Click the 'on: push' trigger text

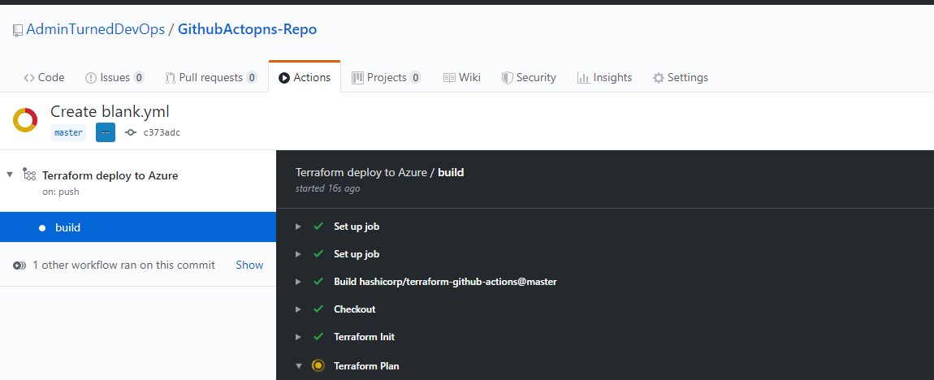coord(61,192)
